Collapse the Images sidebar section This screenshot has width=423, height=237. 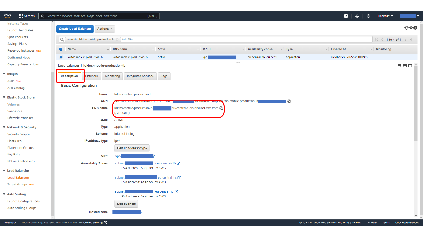coord(4,74)
